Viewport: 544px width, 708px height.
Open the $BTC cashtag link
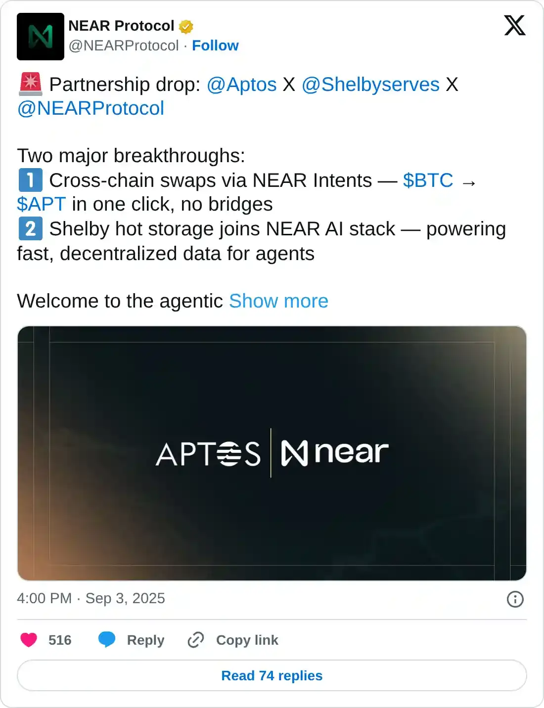coord(428,180)
